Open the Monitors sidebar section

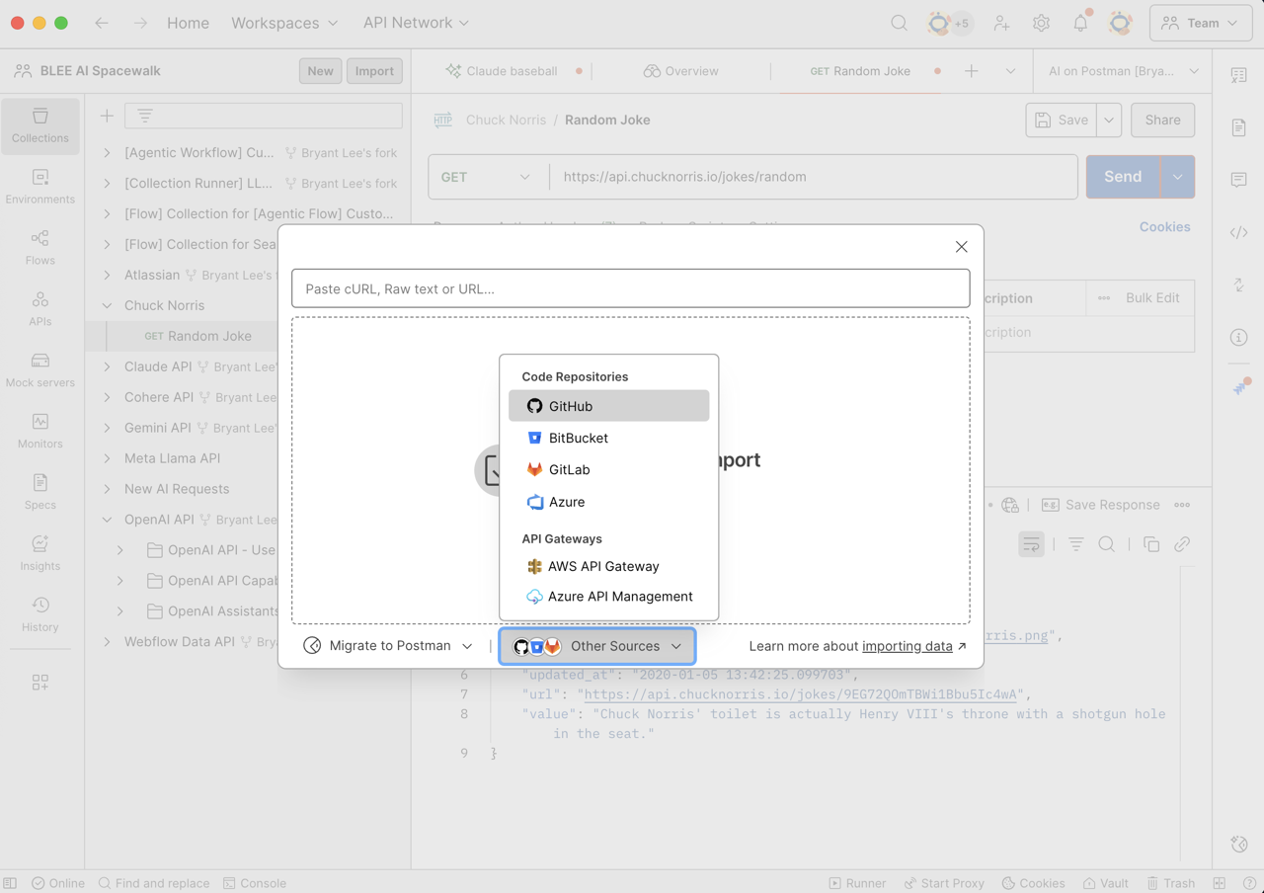(x=39, y=430)
